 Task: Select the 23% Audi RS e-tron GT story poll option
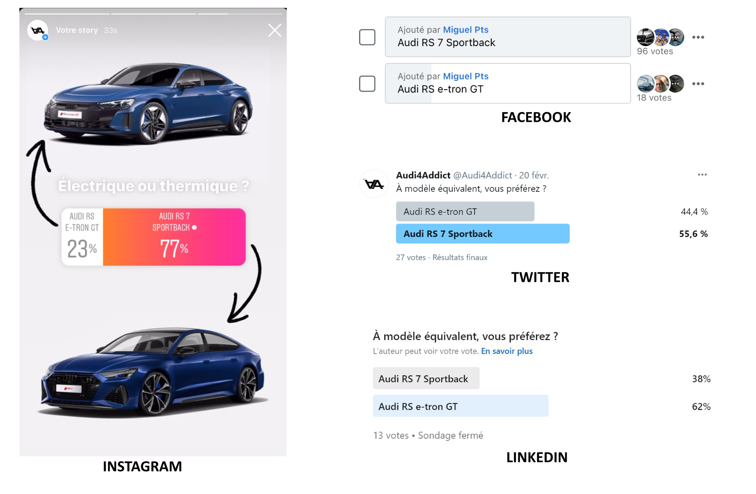point(82,237)
